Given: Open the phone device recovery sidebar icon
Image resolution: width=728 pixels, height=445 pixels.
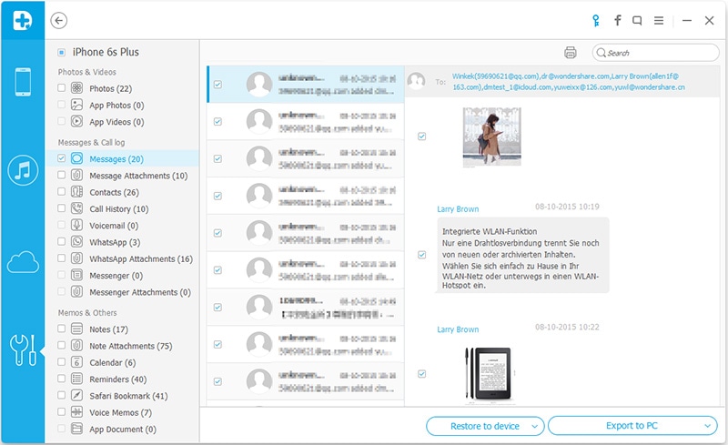Looking at the screenshot, I should click(x=23, y=82).
